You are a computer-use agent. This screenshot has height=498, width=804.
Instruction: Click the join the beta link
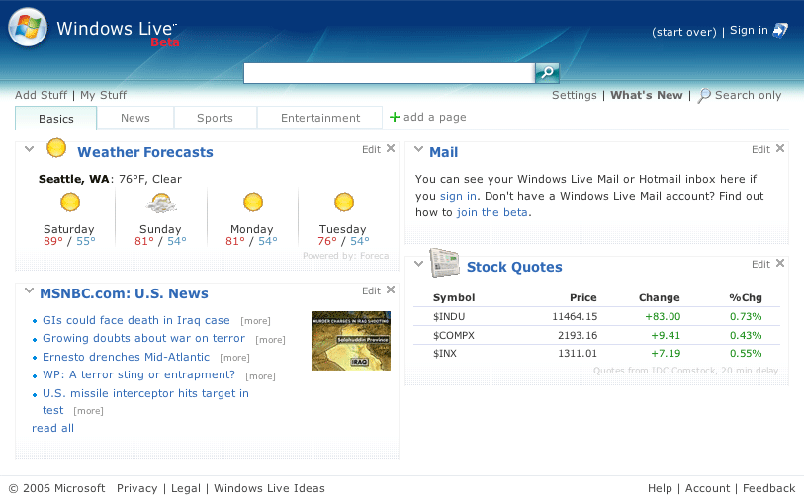click(492, 212)
